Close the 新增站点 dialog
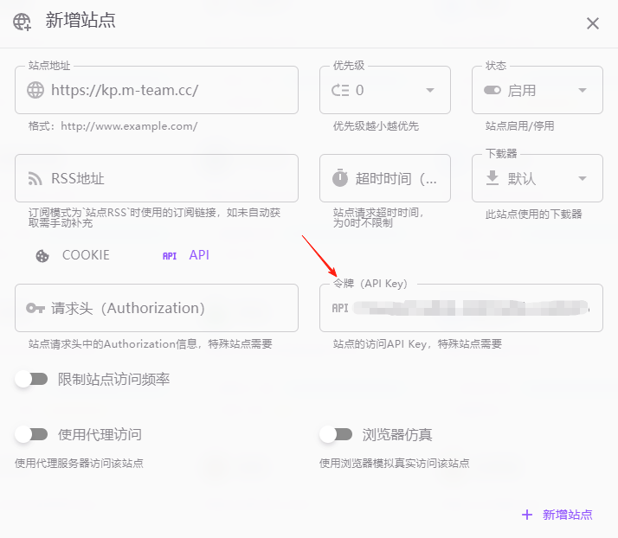Viewport: 618px width, 538px height. [x=593, y=23]
